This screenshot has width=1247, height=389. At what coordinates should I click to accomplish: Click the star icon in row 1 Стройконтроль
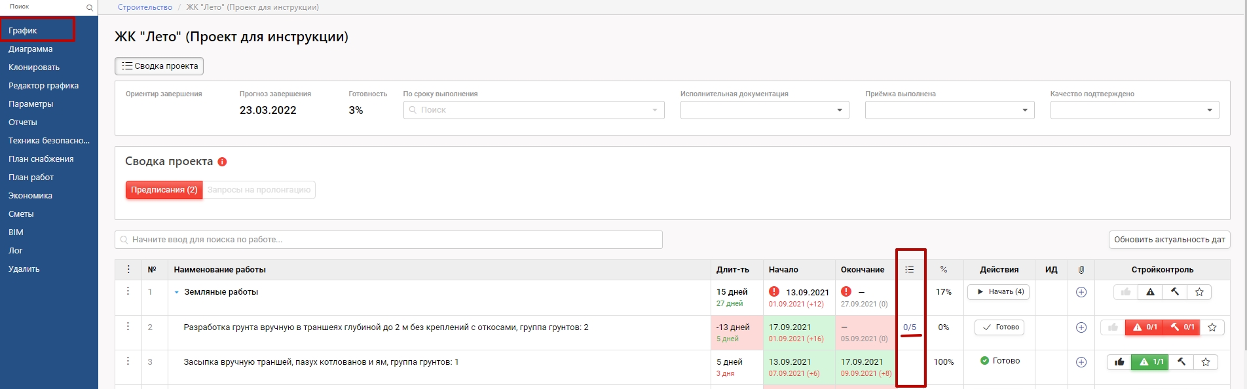point(1199,292)
